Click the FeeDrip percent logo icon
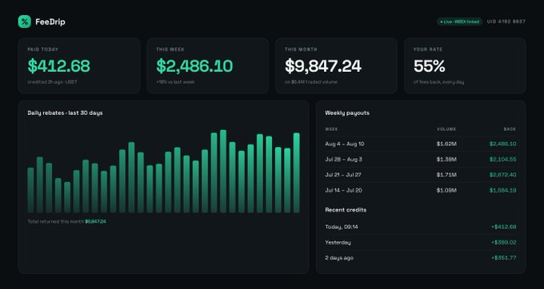This screenshot has width=544, height=289. [24, 22]
